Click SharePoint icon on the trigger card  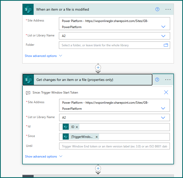tap(28, 9)
